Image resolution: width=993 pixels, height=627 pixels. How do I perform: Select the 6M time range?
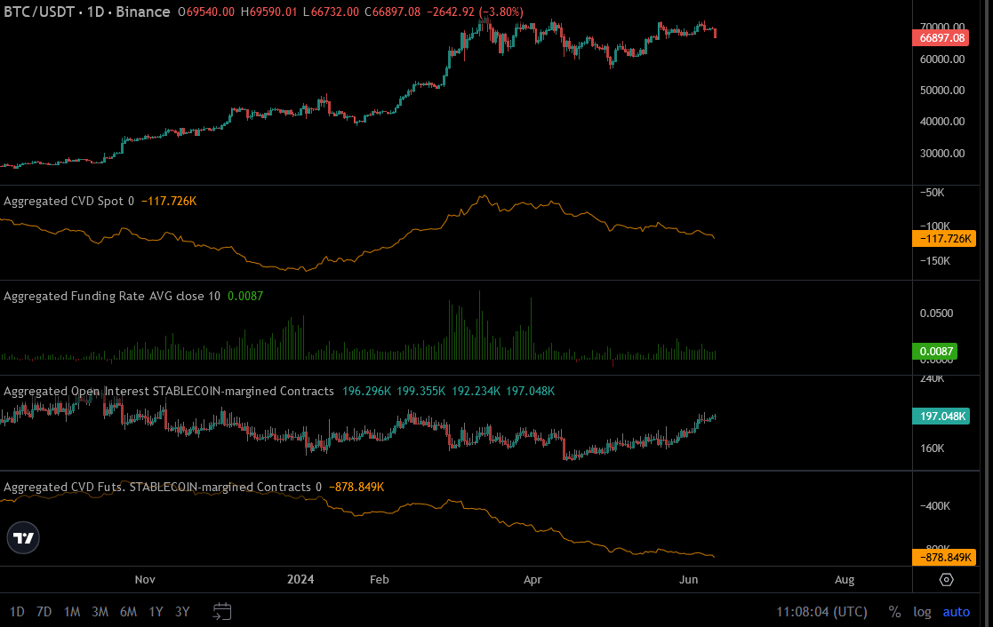(128, 612)
